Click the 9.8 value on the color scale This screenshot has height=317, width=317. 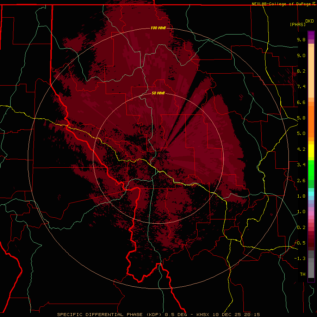(x=301, y=39)
